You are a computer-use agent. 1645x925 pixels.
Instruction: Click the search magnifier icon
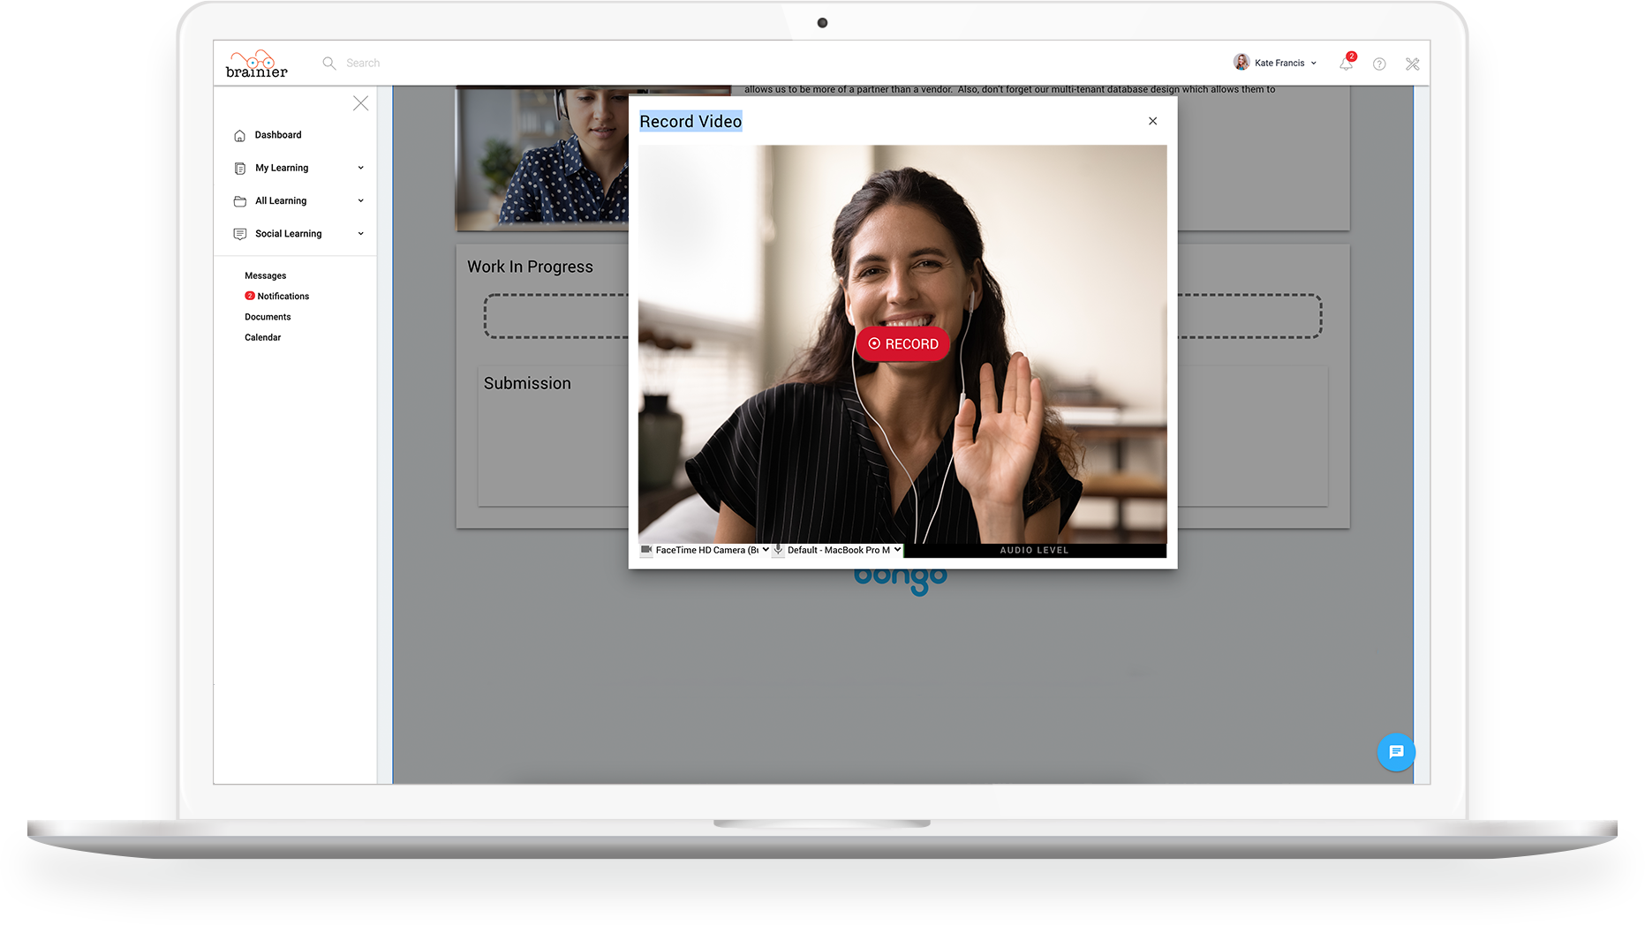tap(329, 63)
